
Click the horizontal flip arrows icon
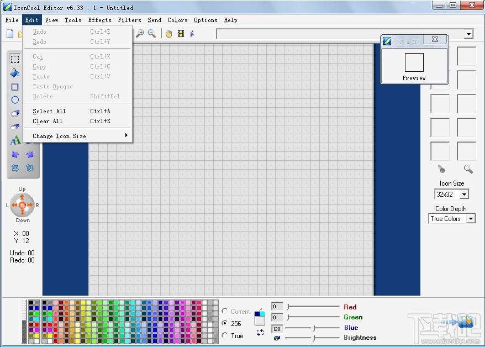pyautogui.click(x=15, y=167)
